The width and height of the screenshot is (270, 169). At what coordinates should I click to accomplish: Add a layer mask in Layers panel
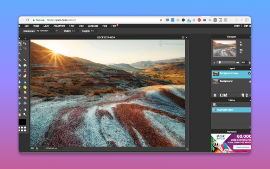[221, 95]
